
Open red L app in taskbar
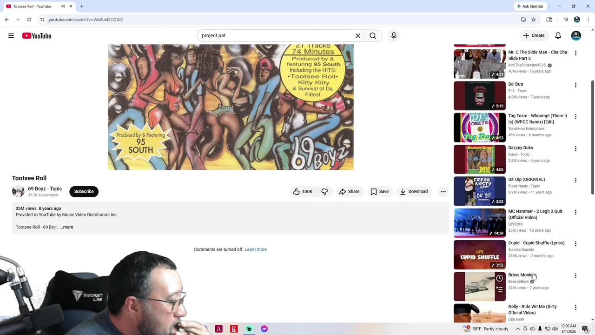coord(234,329)
